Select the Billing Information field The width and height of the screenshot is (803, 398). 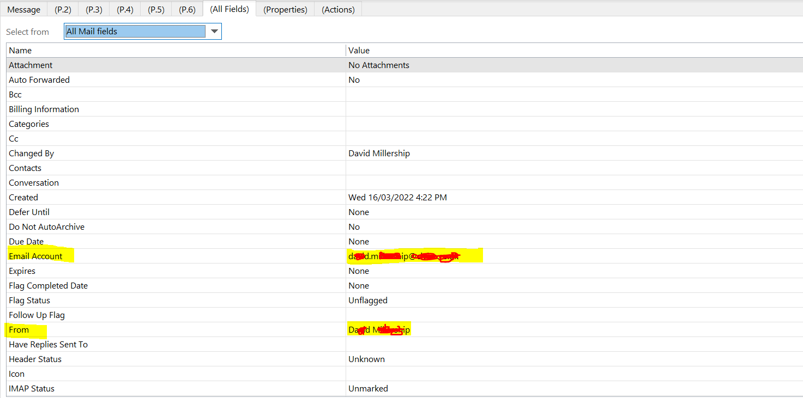point(44,109)
